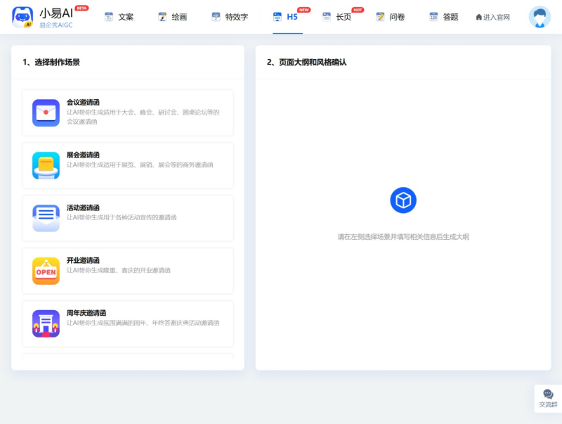
Task: Choose the 展会邀请函 scene title
Action: pyautogui.click(x=83, y=155)
